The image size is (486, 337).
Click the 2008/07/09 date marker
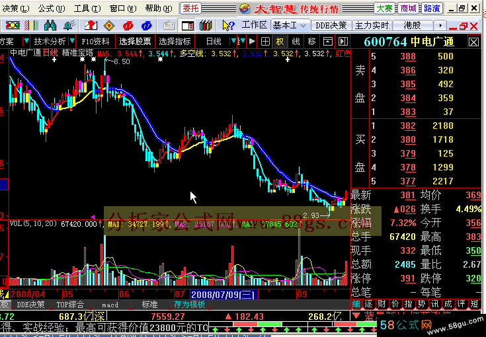(223, 294)
